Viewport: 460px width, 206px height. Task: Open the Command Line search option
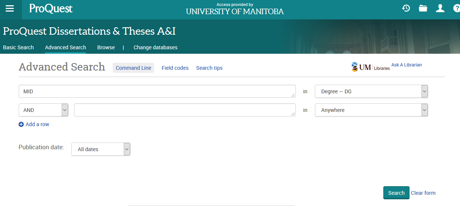pos(134,68)
